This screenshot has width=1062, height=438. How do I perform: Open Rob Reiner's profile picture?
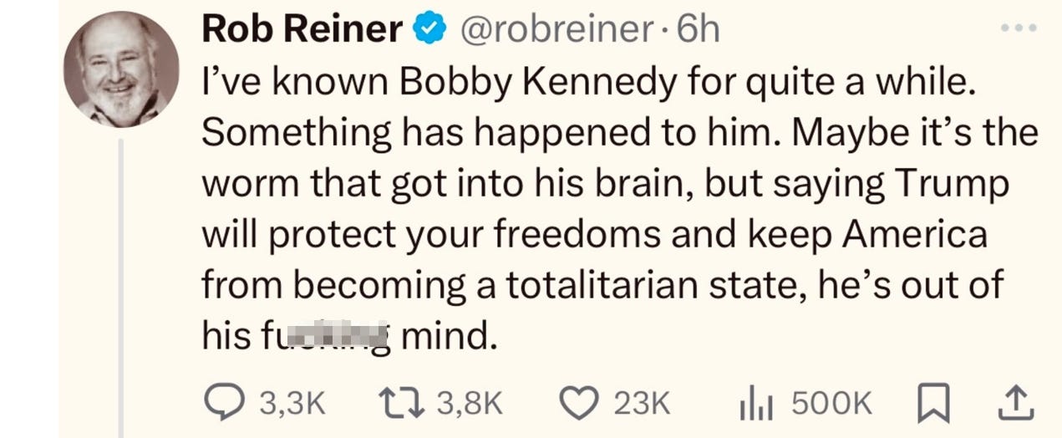pos(122,70)
